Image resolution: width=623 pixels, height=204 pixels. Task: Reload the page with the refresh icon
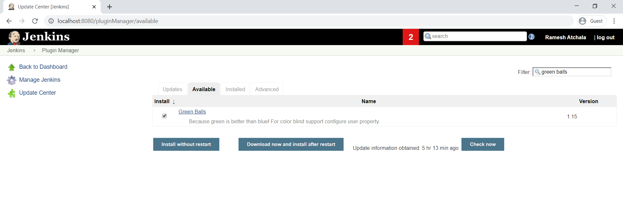coord(35,21)
